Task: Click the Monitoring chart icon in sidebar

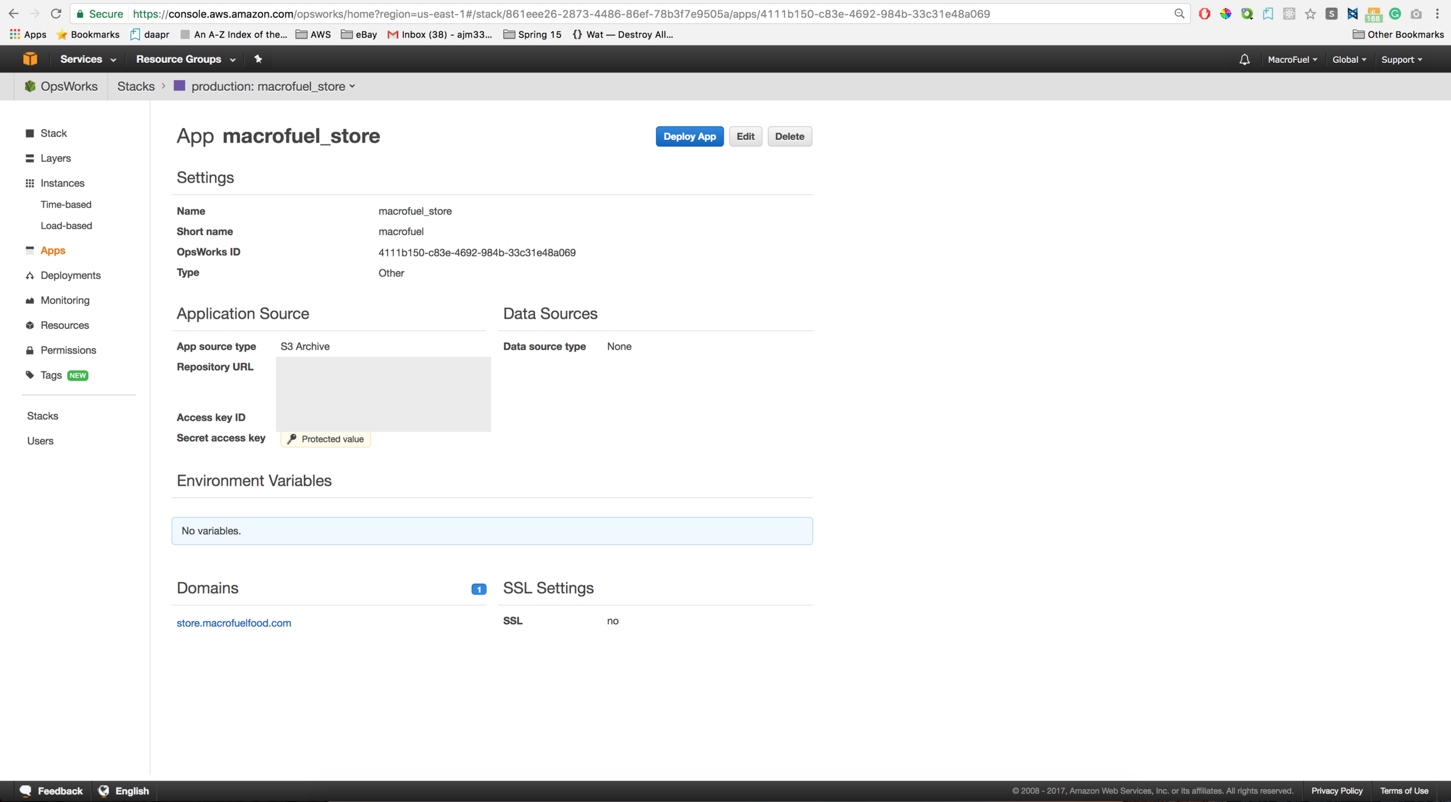Action: tap(30, 301)
